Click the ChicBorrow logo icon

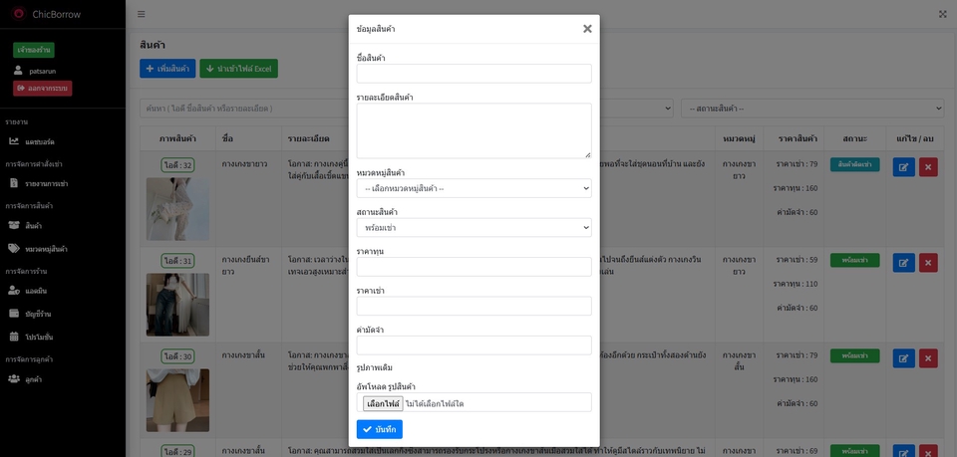(x=19, y=13)
